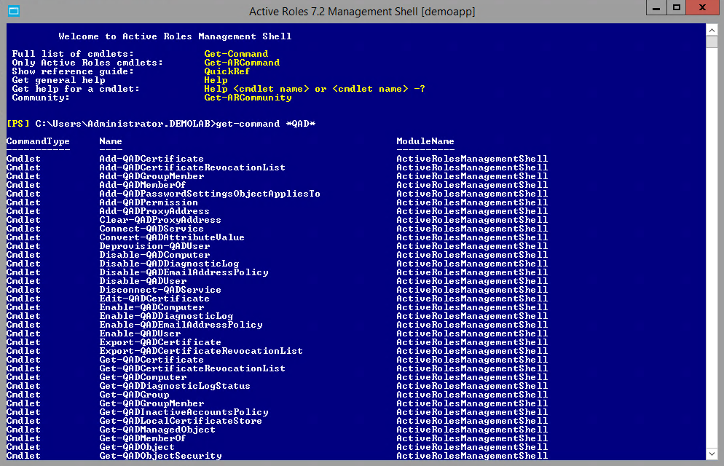Viewport: 724px width, 466px height.
Task: Click the Connect-QADService entry
Action: tap(152, 229)
